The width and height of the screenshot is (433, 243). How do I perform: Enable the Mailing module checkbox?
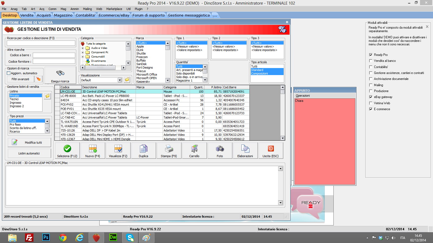[371, 85]
